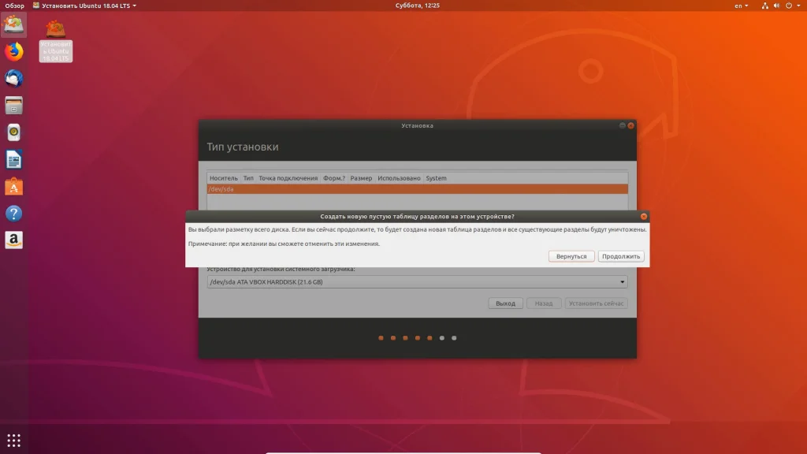Launch Rhythmbox from the dock
The image size is (807, 454).
tap(14, 132)
